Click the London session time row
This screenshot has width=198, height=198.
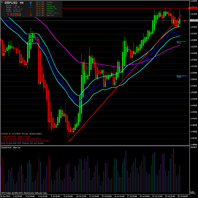tap(47, 13)
